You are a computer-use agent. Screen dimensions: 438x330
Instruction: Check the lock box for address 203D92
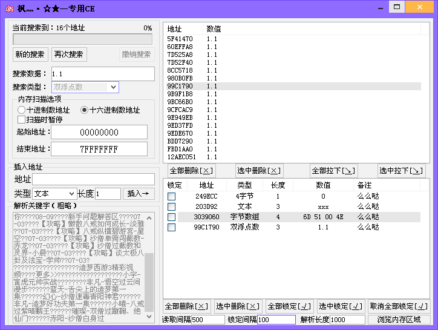172,206
